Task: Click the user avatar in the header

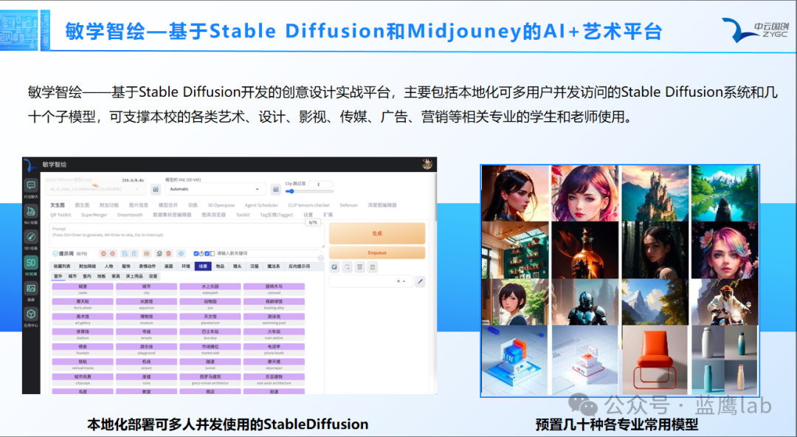Action: (427, 165)
